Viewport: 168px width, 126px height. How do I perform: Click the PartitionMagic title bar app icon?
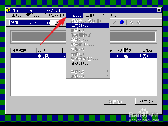[x=8, y=10]
